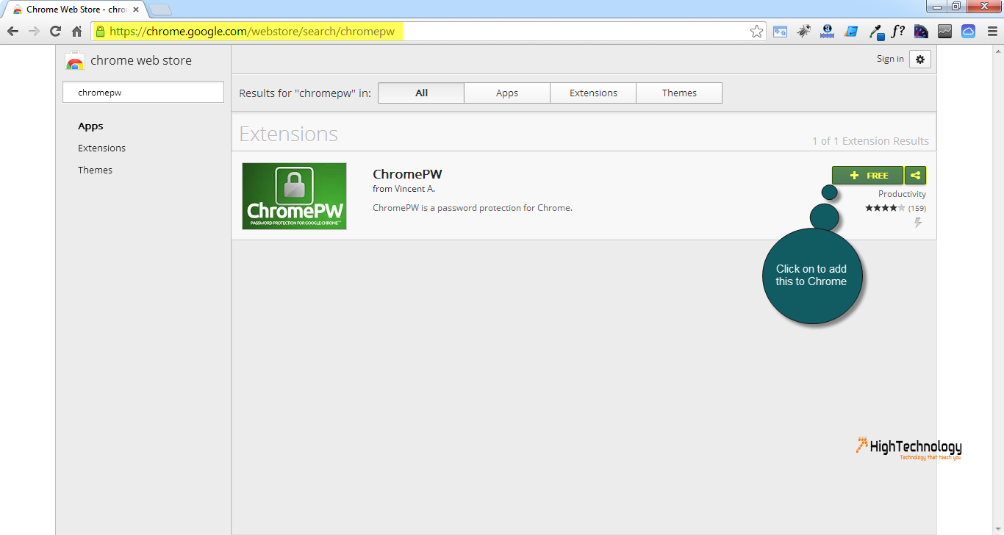Open the gray line-chart extension icon
The height and width of the screenshot is (535, 1004).
pos(945,32)
